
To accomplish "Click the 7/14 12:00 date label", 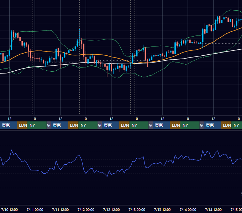I will [x=213, y=209].
